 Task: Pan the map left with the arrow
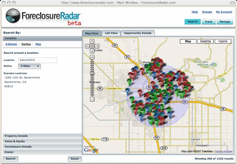87,46
